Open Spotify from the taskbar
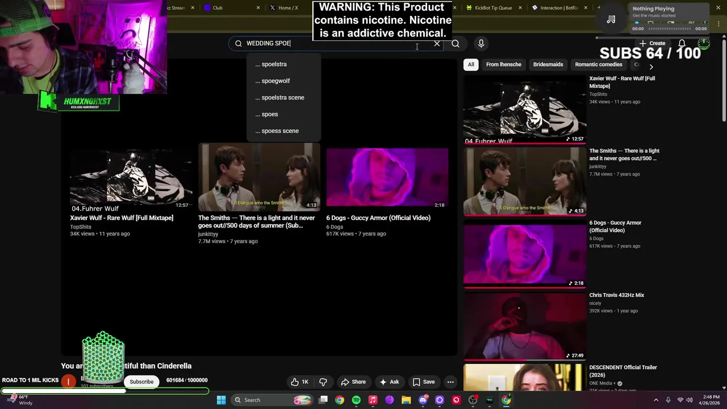727x409 pixels. pyautogui.click(x=356, y=400)
